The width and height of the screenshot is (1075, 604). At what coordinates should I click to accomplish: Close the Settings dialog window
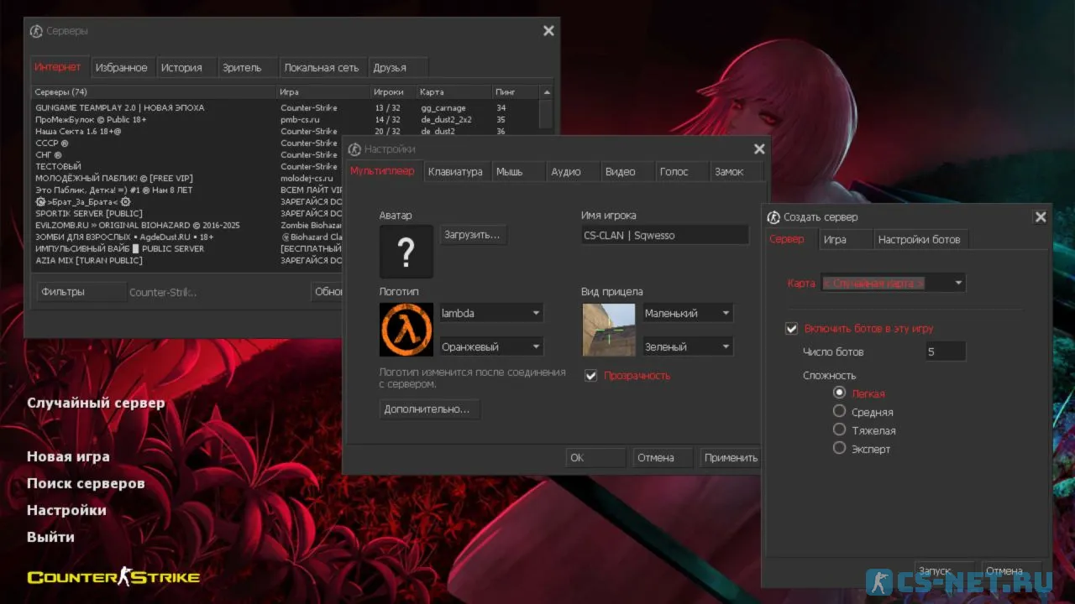point(759,149)
